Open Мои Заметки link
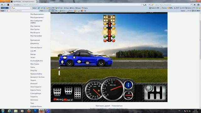Screen dimensions: 201x113 pyautogui.click(x=35, y=26)
